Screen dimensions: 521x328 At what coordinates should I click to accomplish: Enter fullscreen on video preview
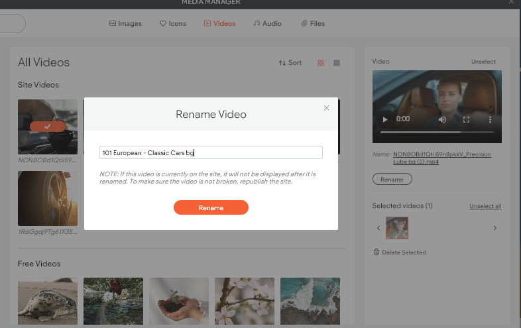coord(466,119)
